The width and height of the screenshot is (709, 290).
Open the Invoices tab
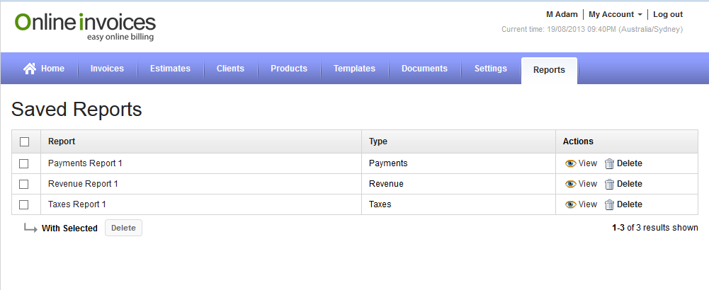tap(107, 69)
